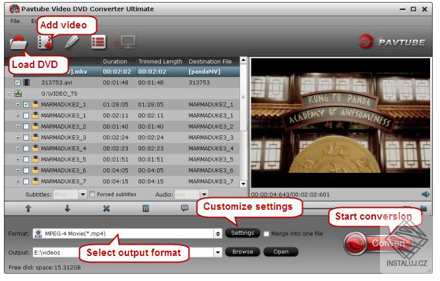Move item down with blue arrow
The image size is (440, 281).
[67, 208]
